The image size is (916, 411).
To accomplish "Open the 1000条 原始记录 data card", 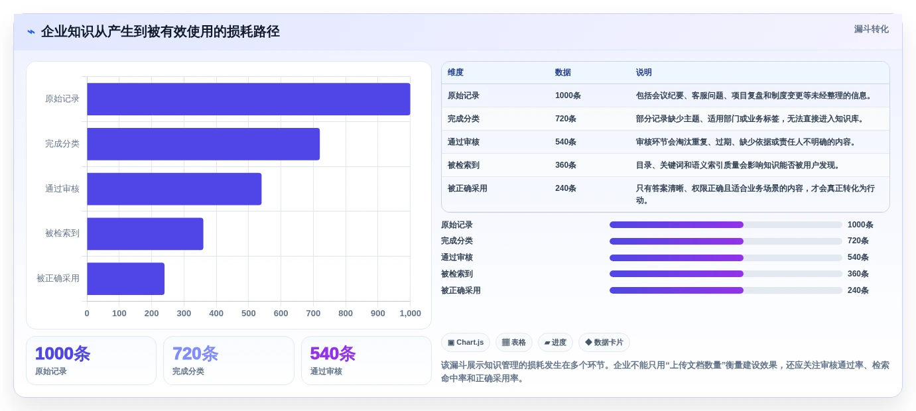I will pyautogui.click(x=92, y=361).
